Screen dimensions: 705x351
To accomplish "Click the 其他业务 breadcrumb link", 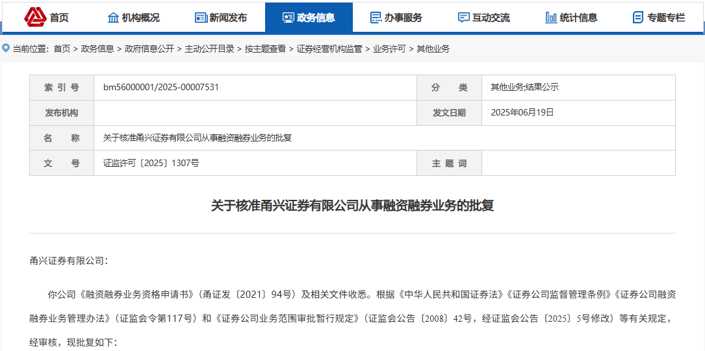I will (x=433, y=49).
